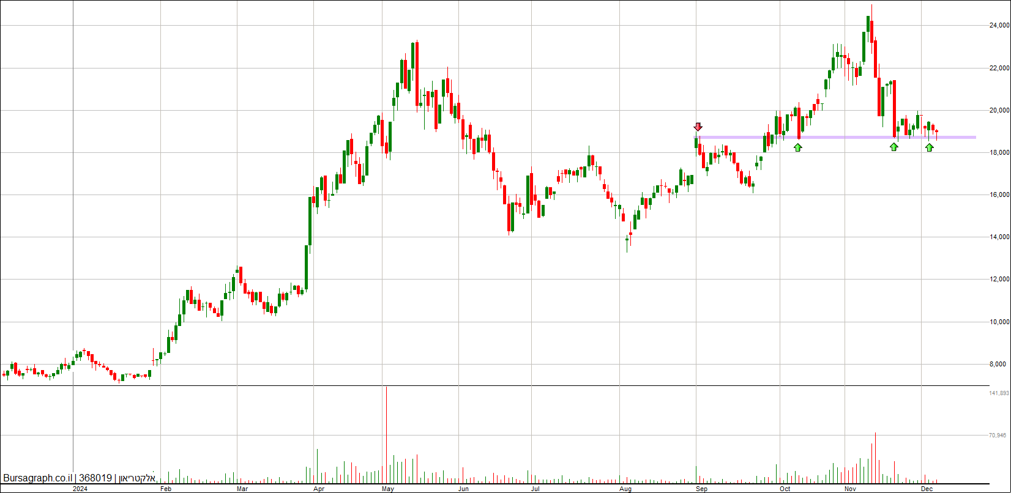The width and height of the screenshot is (1011, 493).
Task: Click the red down-arrow sell marker
Action: (698, 127)
